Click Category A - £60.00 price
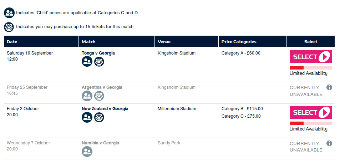The height and width of the screenshot is (164, 340). tap(241, 53)
